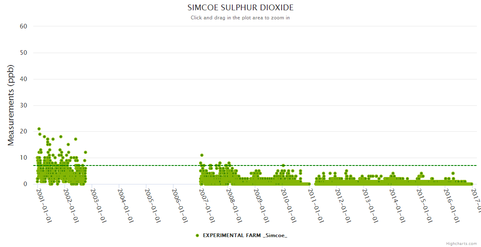Select the late-2002 data point at 12 ppb
This screenshot has height=247, width=481.
coord(86,152)
